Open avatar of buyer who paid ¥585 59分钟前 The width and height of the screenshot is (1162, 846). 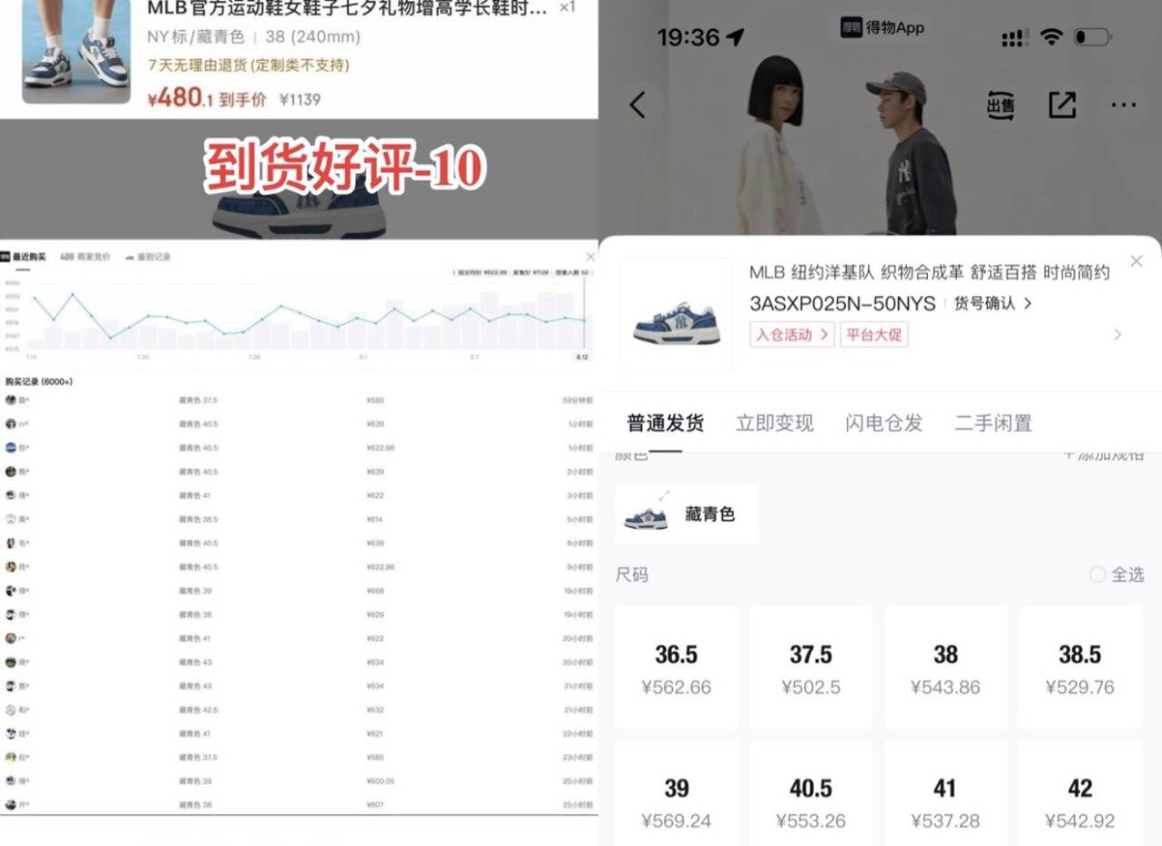[11, 400]
